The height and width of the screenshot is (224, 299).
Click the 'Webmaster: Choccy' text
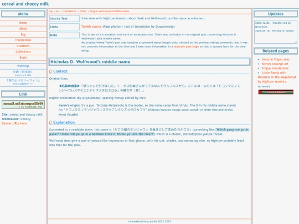click(16, 119)
